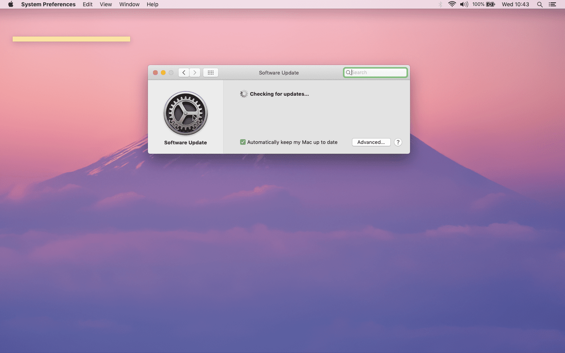Click the yellow sticky note on desktop
The image size is (565, 353).
tap(71, 39)
